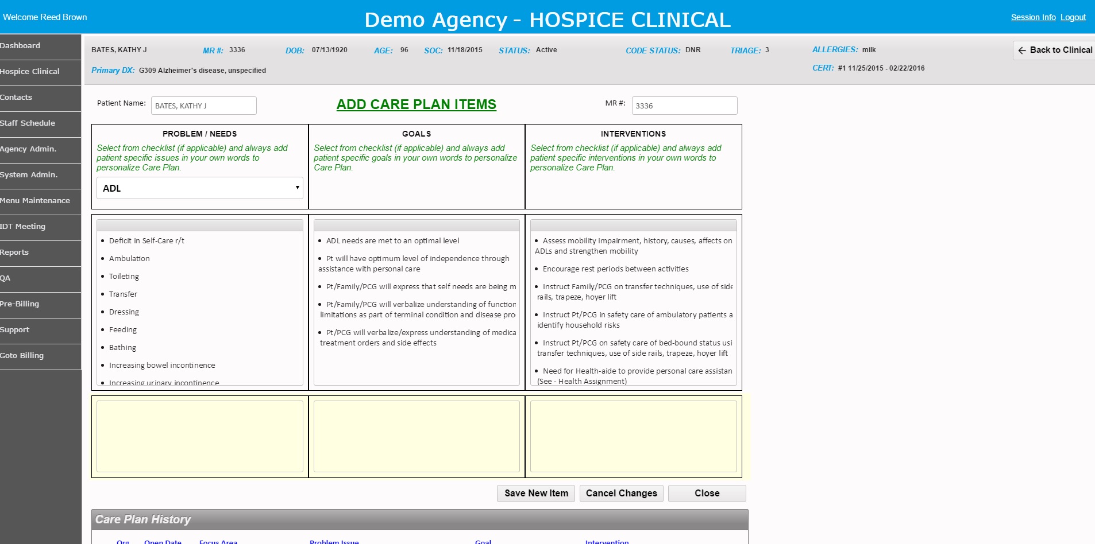Image resolution: width=1095 pixels, height=544 pixels.
Task: Click the MR # input field
Action: coord(684,106)
